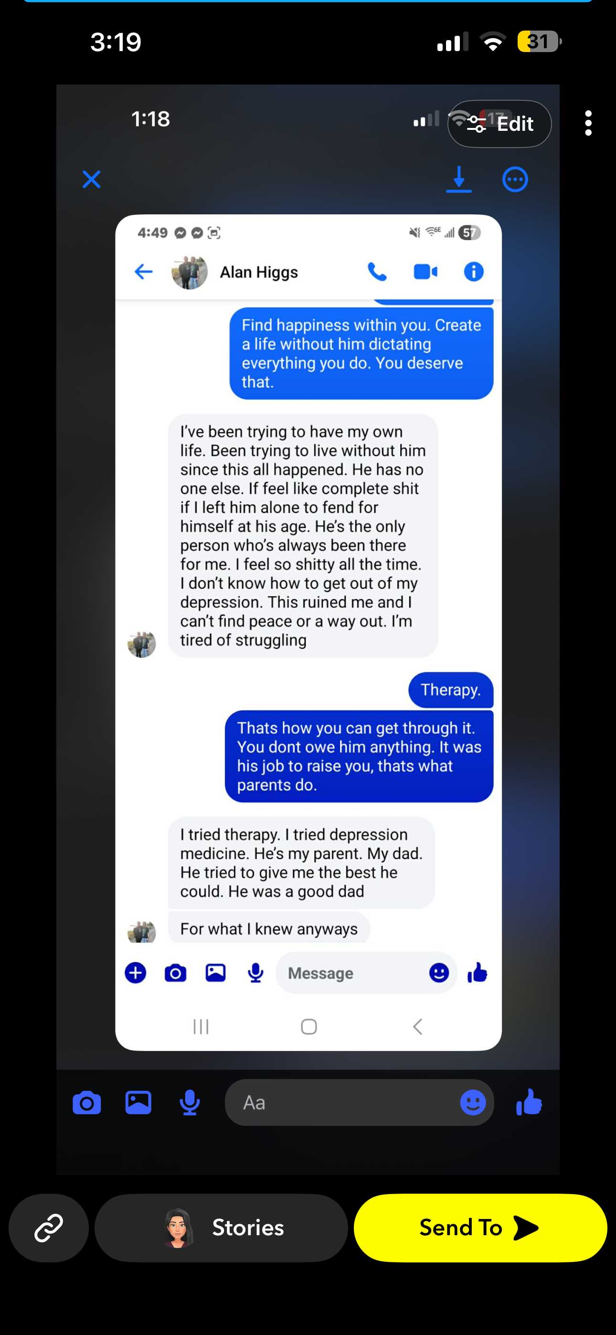The image size is (616, 1335).
Task: Start video call with Alan Higgs
Action: [425, 272]
